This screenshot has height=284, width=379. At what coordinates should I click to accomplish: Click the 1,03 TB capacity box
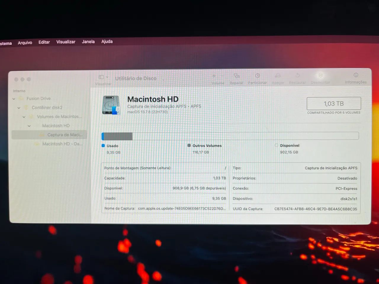334,104
